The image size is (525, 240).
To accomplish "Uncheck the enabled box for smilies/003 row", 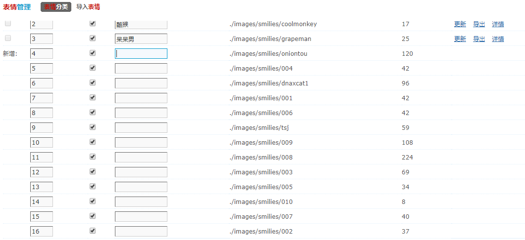I will [x=93, y=171].
